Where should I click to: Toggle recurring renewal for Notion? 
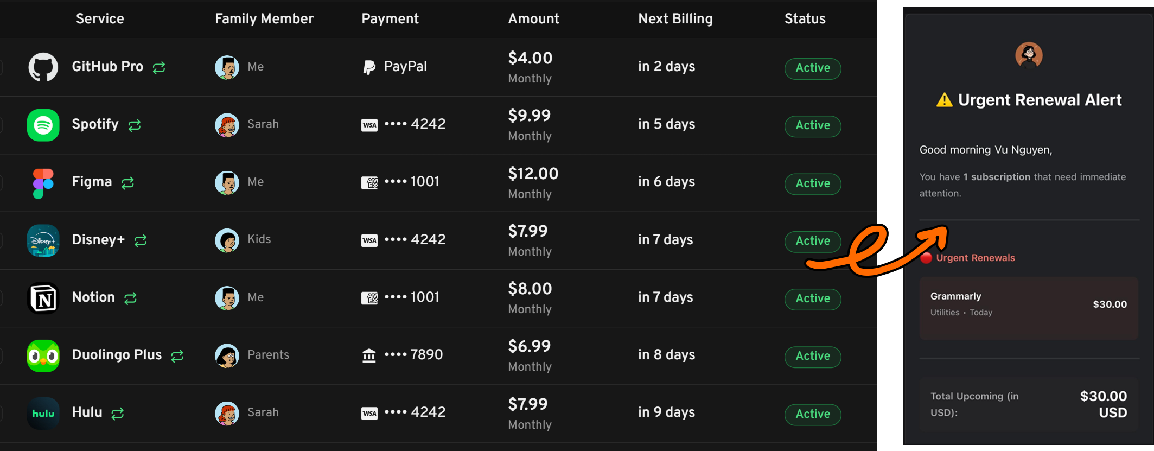click(x=130, y=297)
